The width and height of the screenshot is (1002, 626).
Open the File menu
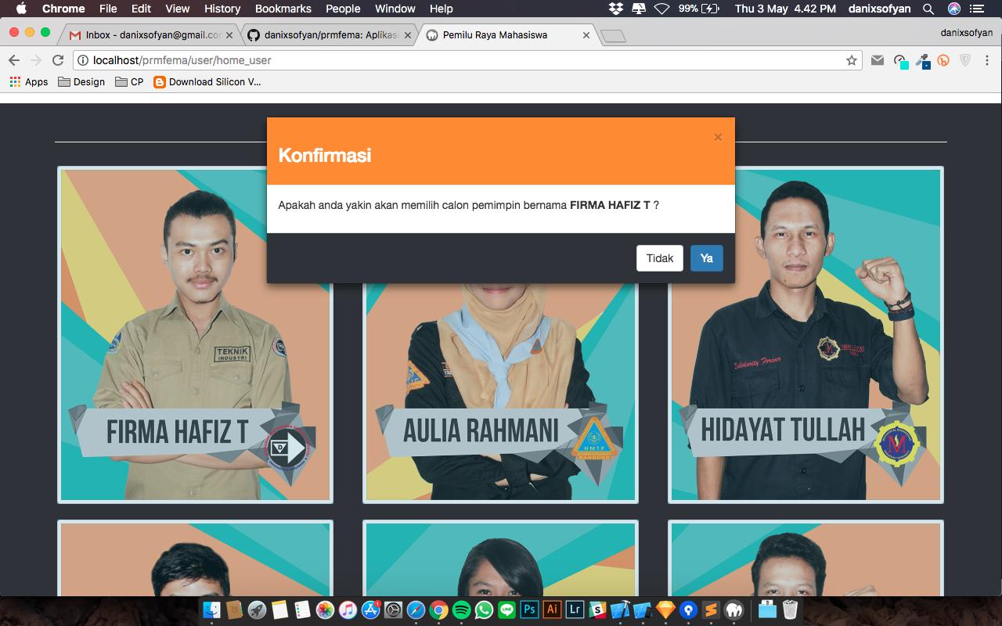point(108,9)
